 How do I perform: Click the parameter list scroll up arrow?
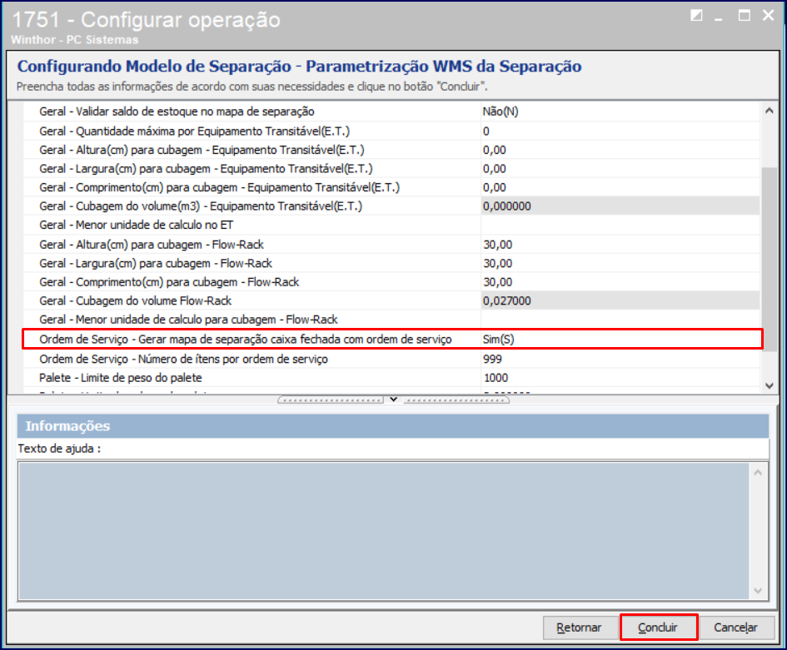click(769, 111)
